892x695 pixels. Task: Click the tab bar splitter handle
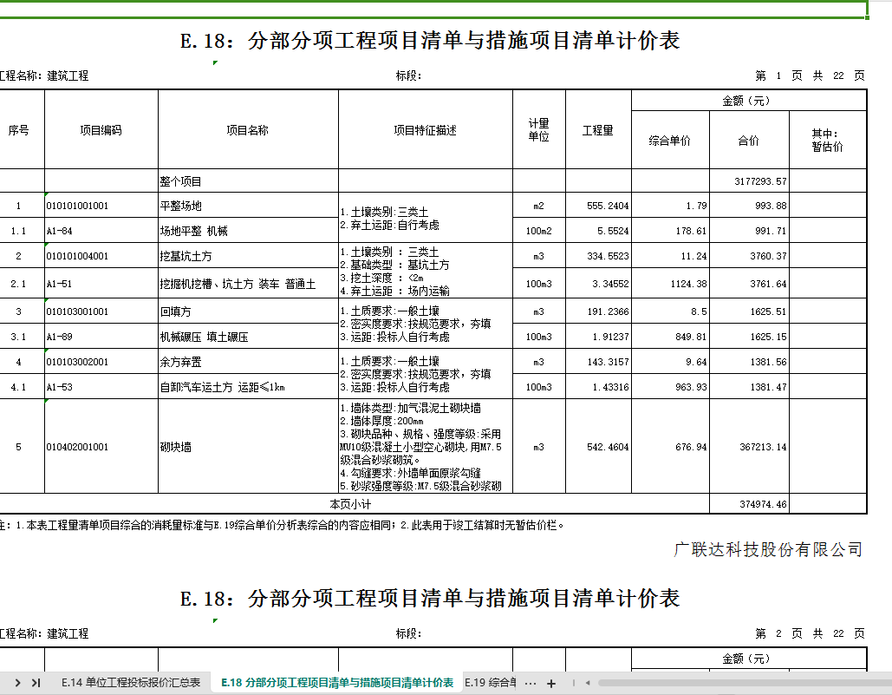pyautogui.click(x=574, y=683)
